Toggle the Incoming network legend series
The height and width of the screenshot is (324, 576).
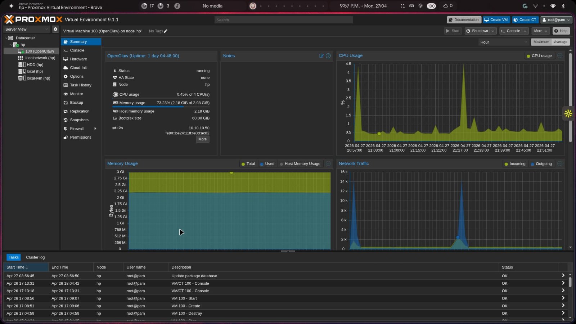coord(515,164)
